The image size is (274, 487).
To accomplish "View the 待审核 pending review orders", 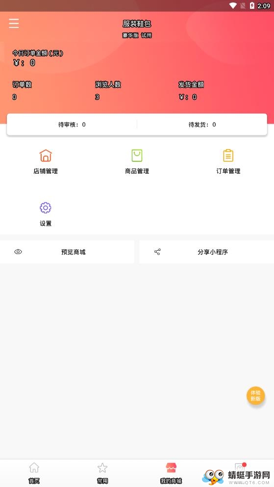I will [x=72, y=125].
